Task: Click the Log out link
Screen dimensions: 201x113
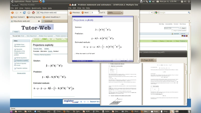Action: pyautogui.click(x=183, y=34)
